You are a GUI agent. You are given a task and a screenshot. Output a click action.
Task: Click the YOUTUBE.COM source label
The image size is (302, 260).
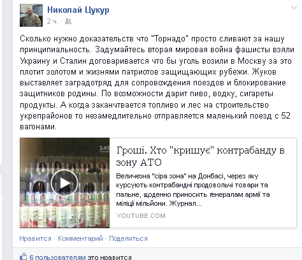point(141,216)
